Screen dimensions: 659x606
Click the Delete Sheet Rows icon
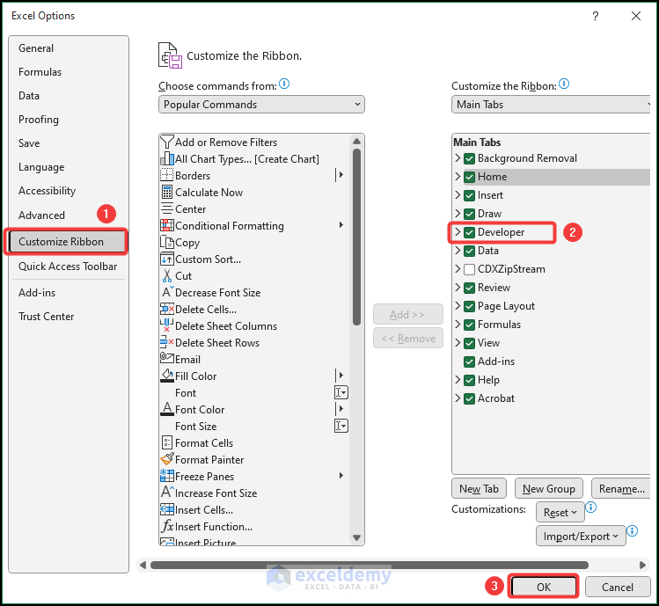pyautogui.click(x=167, y=342)
